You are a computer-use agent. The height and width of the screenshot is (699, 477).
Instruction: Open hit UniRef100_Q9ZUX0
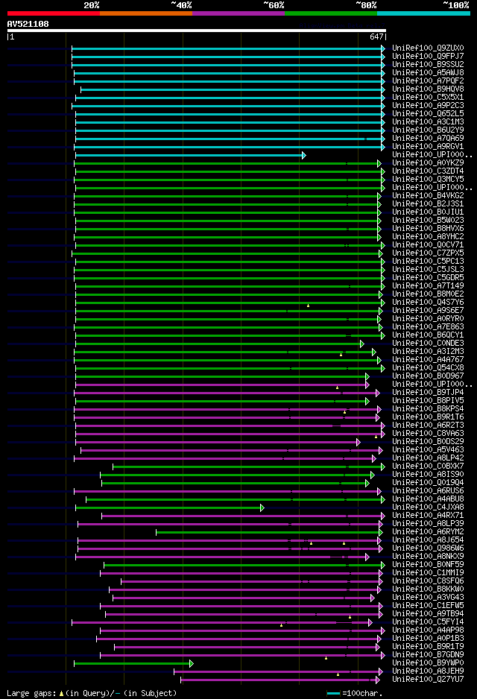click(x=428, y=48)
